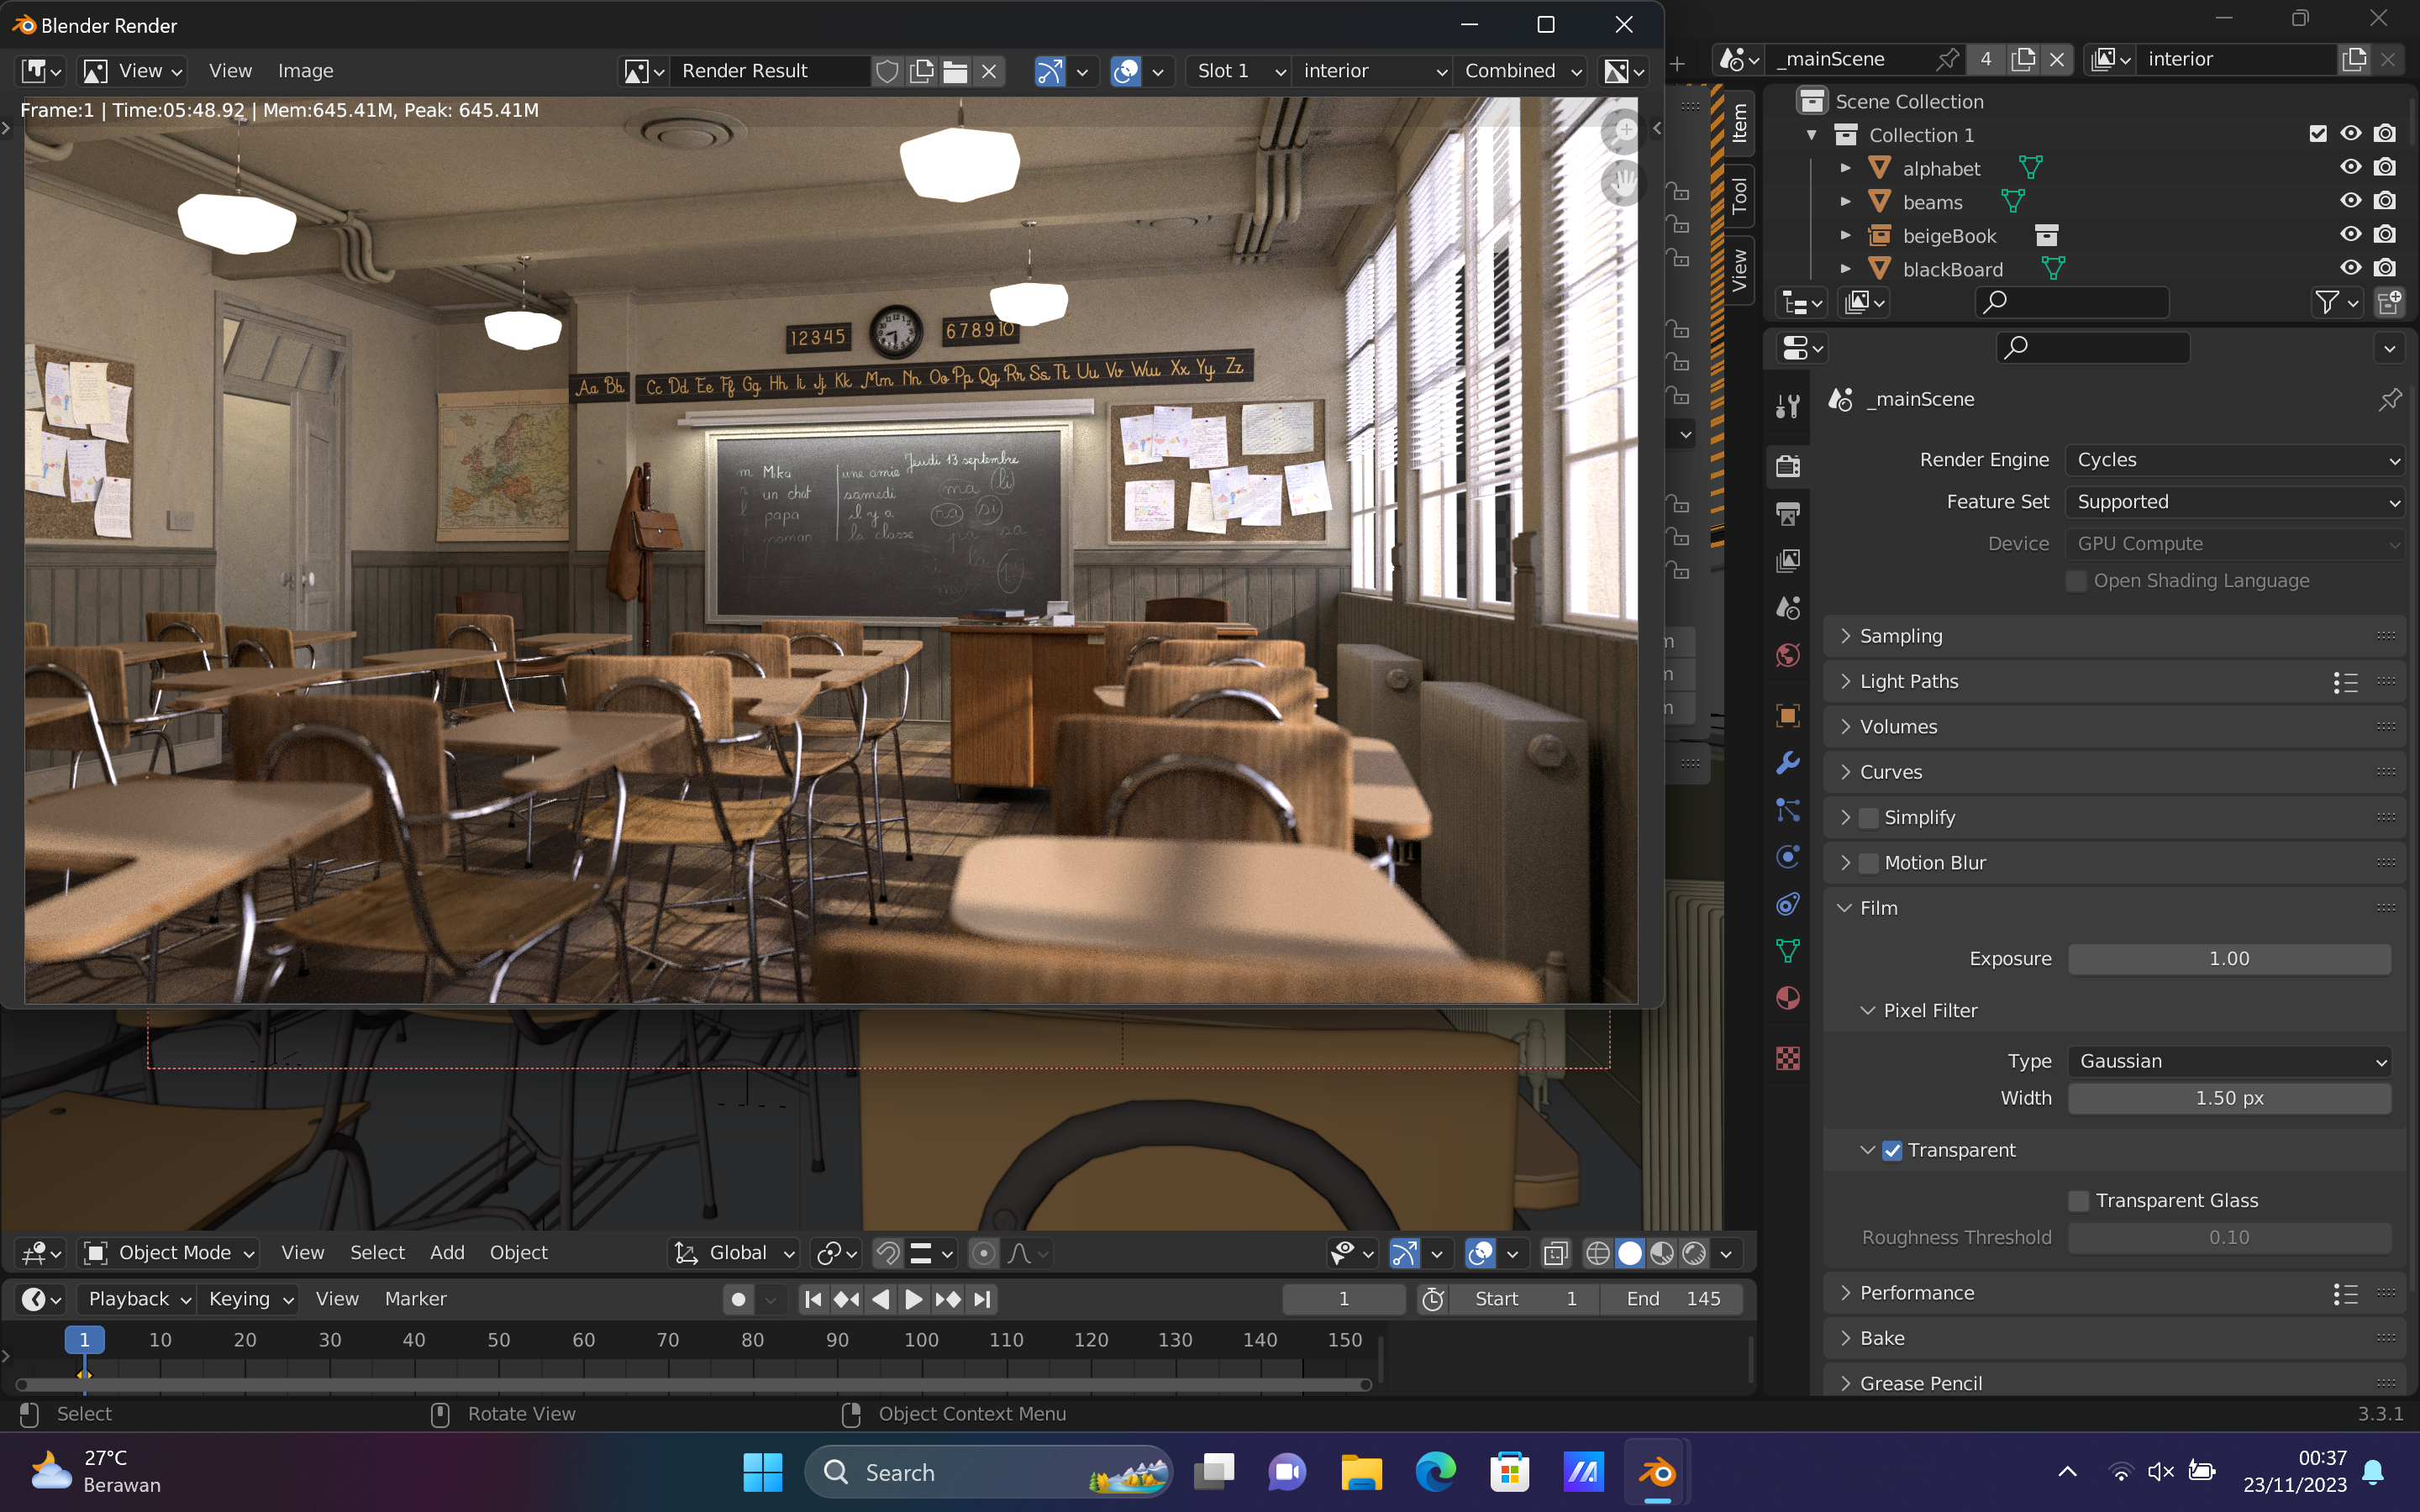Open the World properties globe icon

click(1787, 656)
